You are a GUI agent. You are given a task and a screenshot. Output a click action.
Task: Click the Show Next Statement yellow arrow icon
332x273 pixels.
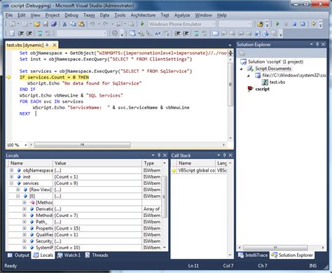click(314, 24)
